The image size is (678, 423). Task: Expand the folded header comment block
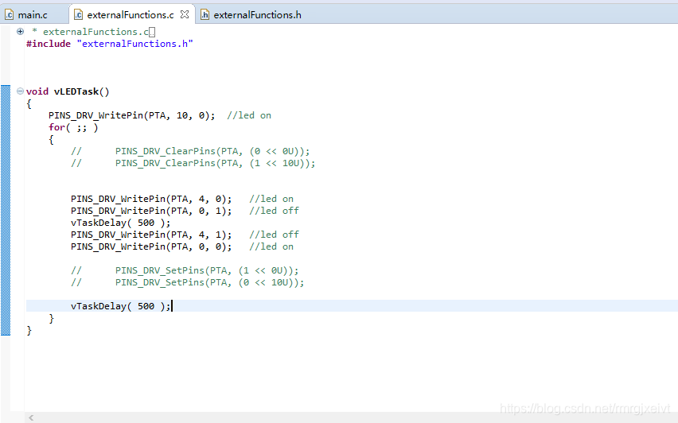click(x=20, y=31)
